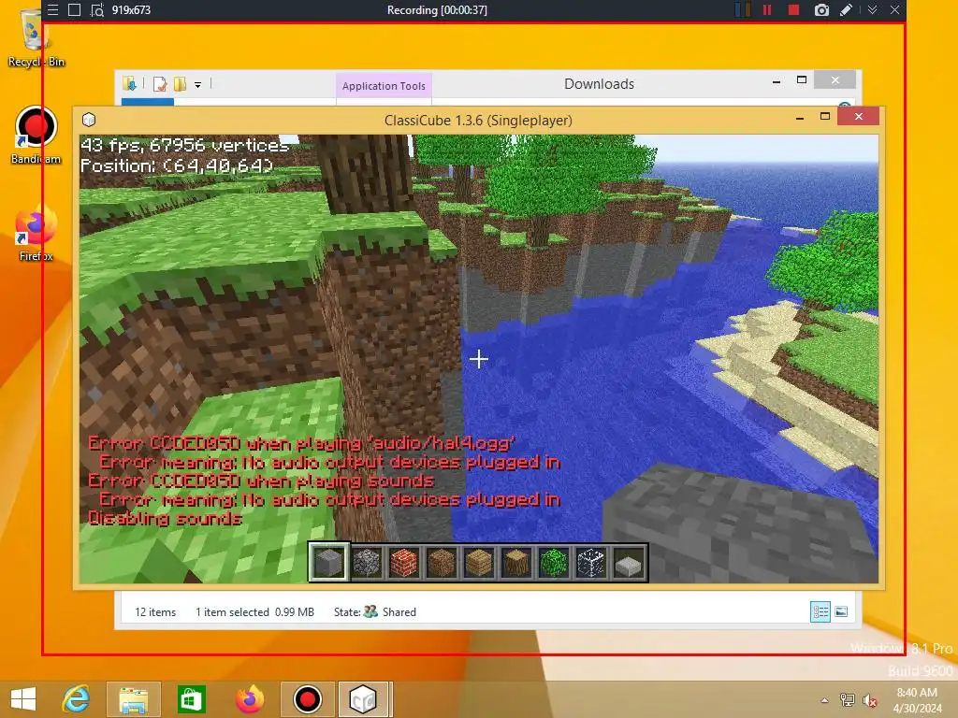Select the Firefox desktop shortcut
Image resolution: width=958 pixels, height=718 pixels.
[x=36, y=235]
